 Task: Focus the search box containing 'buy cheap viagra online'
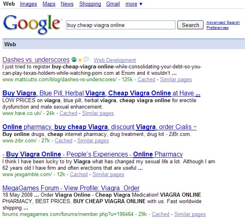coord(120,25)
